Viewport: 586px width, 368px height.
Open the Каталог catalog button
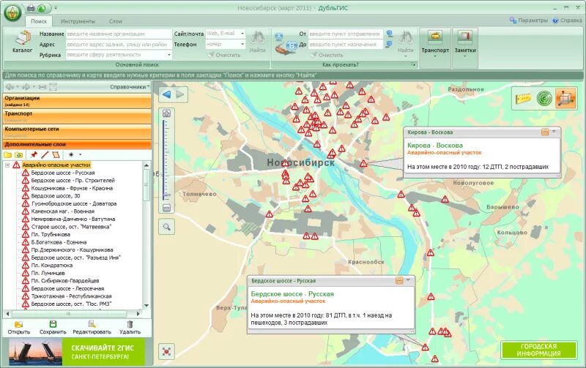23,42
